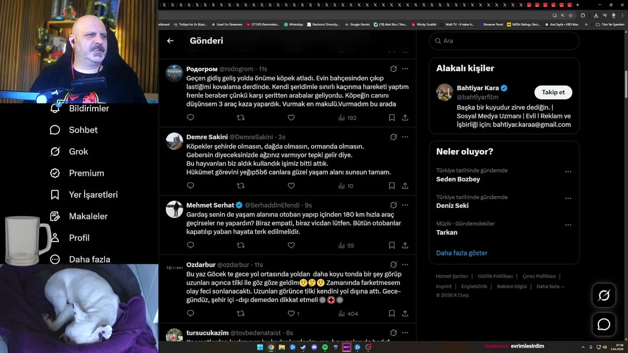Screen dimensions: 628x353
Task: Open Yer İşaretleri in the sidebar
Action: 84,195
